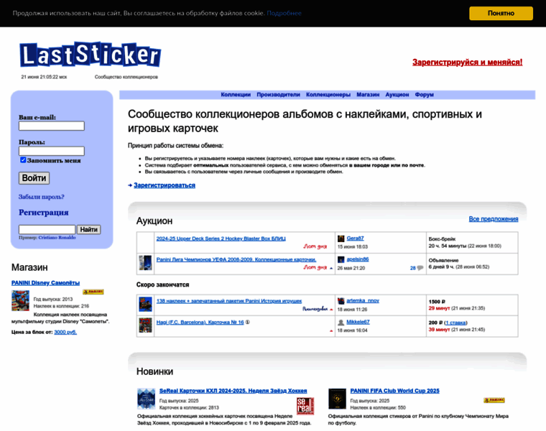Click the 28 comments count link

413,268
